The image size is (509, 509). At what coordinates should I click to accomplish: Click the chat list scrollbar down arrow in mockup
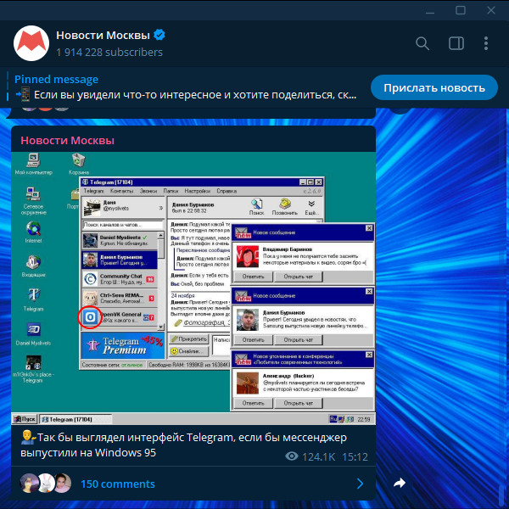[x=160, y=327]
